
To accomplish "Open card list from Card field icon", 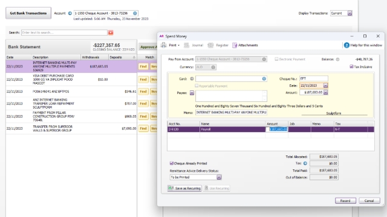I will pos(264,79).
